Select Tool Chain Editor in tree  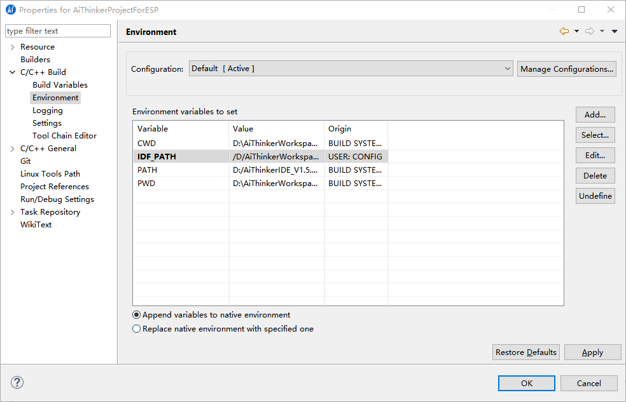[x=64, y=136]
